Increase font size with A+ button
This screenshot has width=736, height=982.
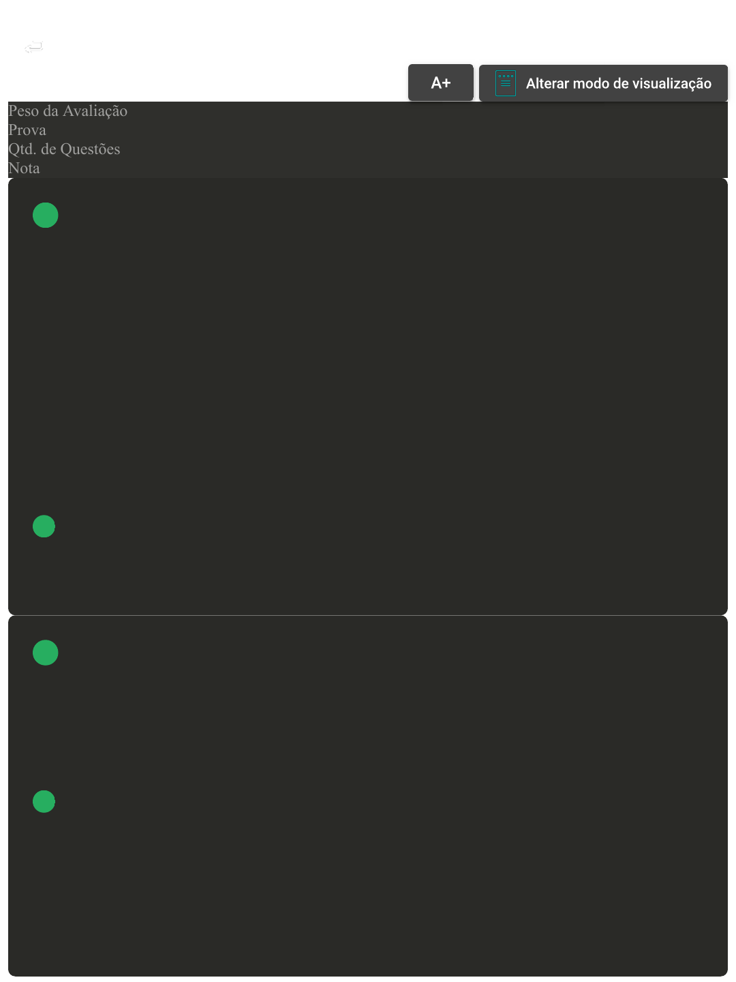pyautogui.click(x=441, y=83)
